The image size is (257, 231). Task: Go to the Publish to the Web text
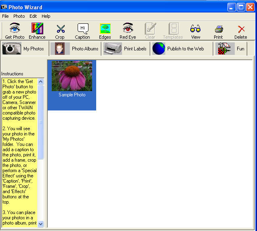click(185, 49)
